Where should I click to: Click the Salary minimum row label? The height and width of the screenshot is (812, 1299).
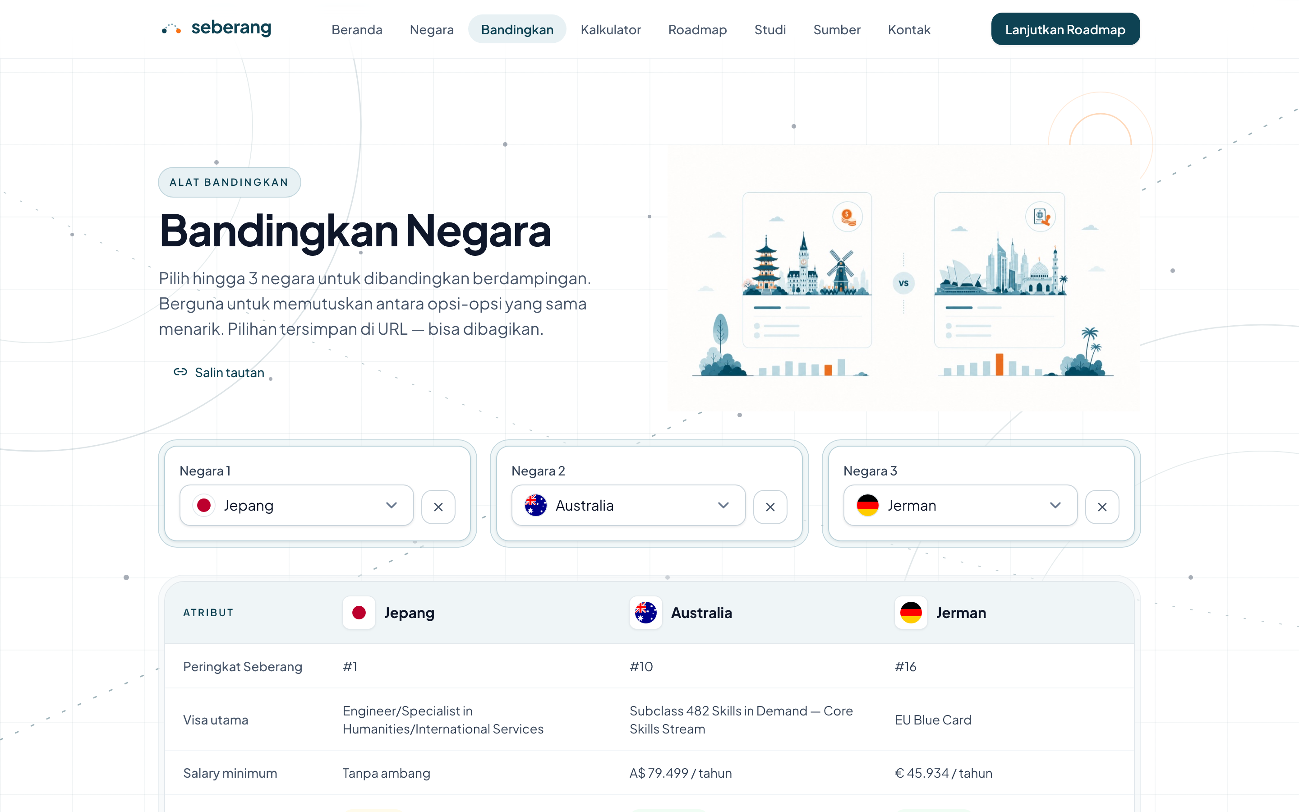(230, 773)
